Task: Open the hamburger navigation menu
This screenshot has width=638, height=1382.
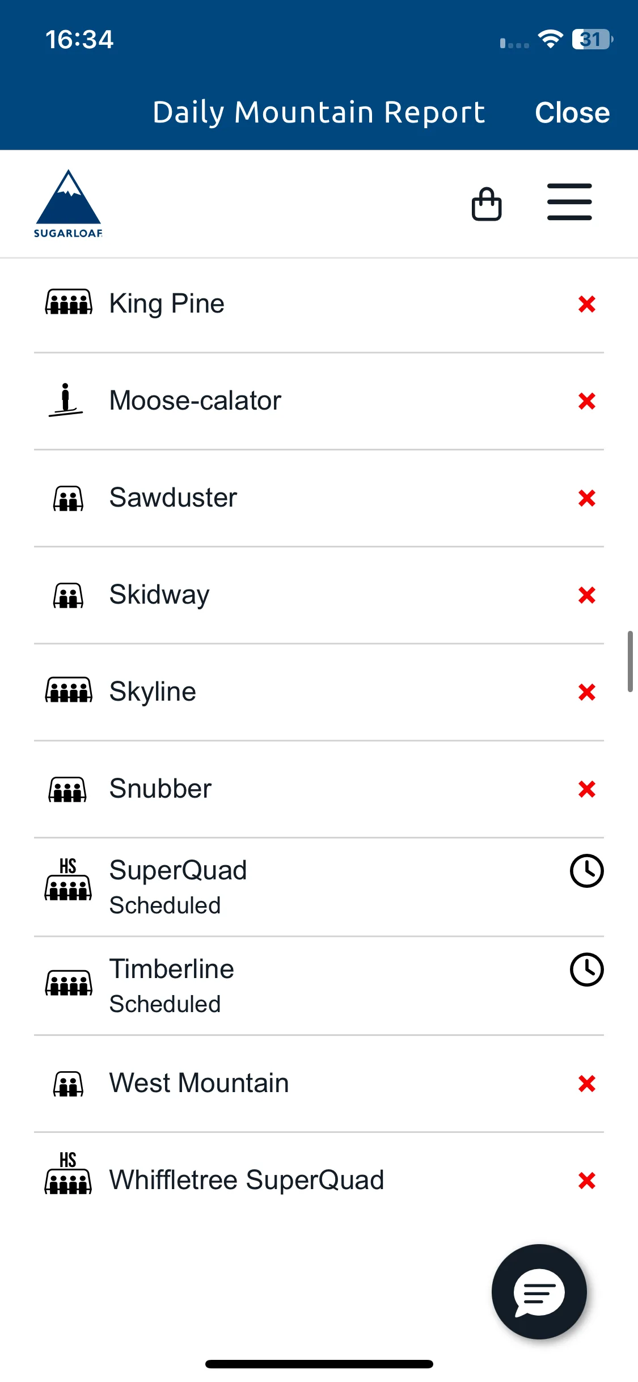Action: tap(569, 201)
